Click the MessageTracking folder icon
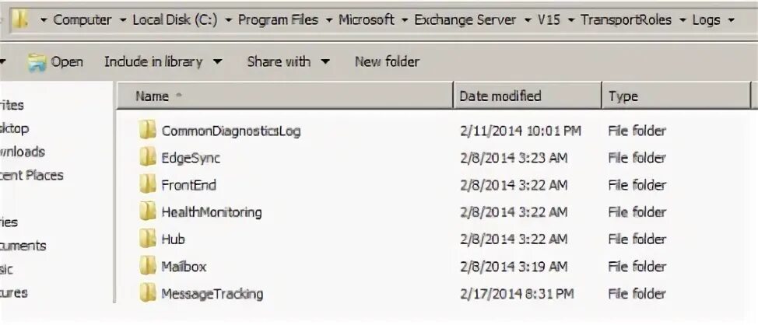This screenshot has width=758, height=325. click(148, 293)
